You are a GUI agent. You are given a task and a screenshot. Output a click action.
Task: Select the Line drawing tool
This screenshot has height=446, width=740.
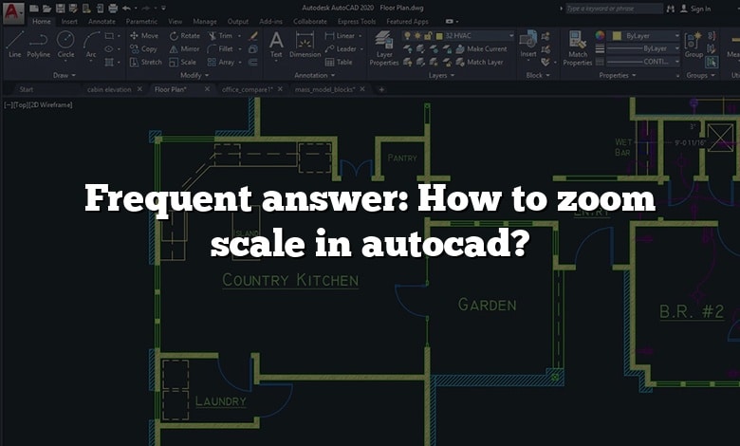click(14, 44)
